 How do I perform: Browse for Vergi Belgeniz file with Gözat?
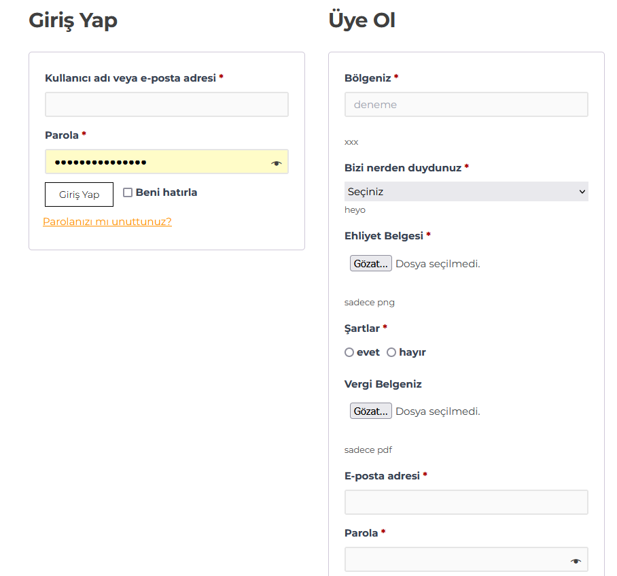click(x=370, y=411)
